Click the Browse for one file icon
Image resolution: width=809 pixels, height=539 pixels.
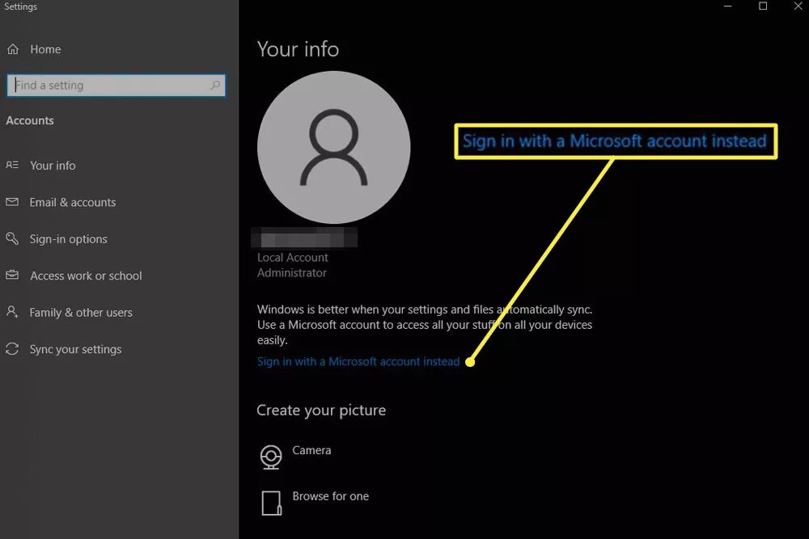coord(271,503)
